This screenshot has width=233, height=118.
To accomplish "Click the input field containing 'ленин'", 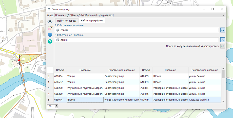I will [x=137, y=40].
